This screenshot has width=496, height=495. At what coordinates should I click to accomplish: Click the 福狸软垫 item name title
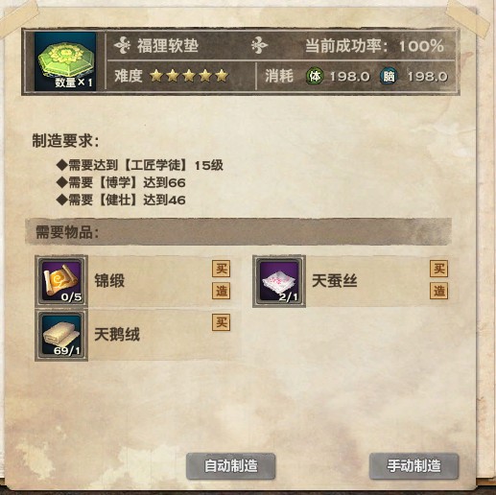[168, 46]
